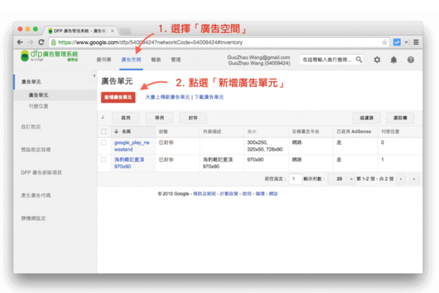This screenshot has width=439, height=293.
Task: Open 產生廣告代碼 in the sidebar
Action: point(36,195)
